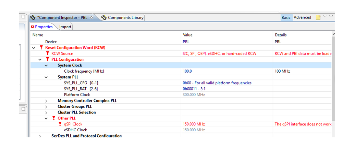Switch to Advanced view mode

[302, 17]
